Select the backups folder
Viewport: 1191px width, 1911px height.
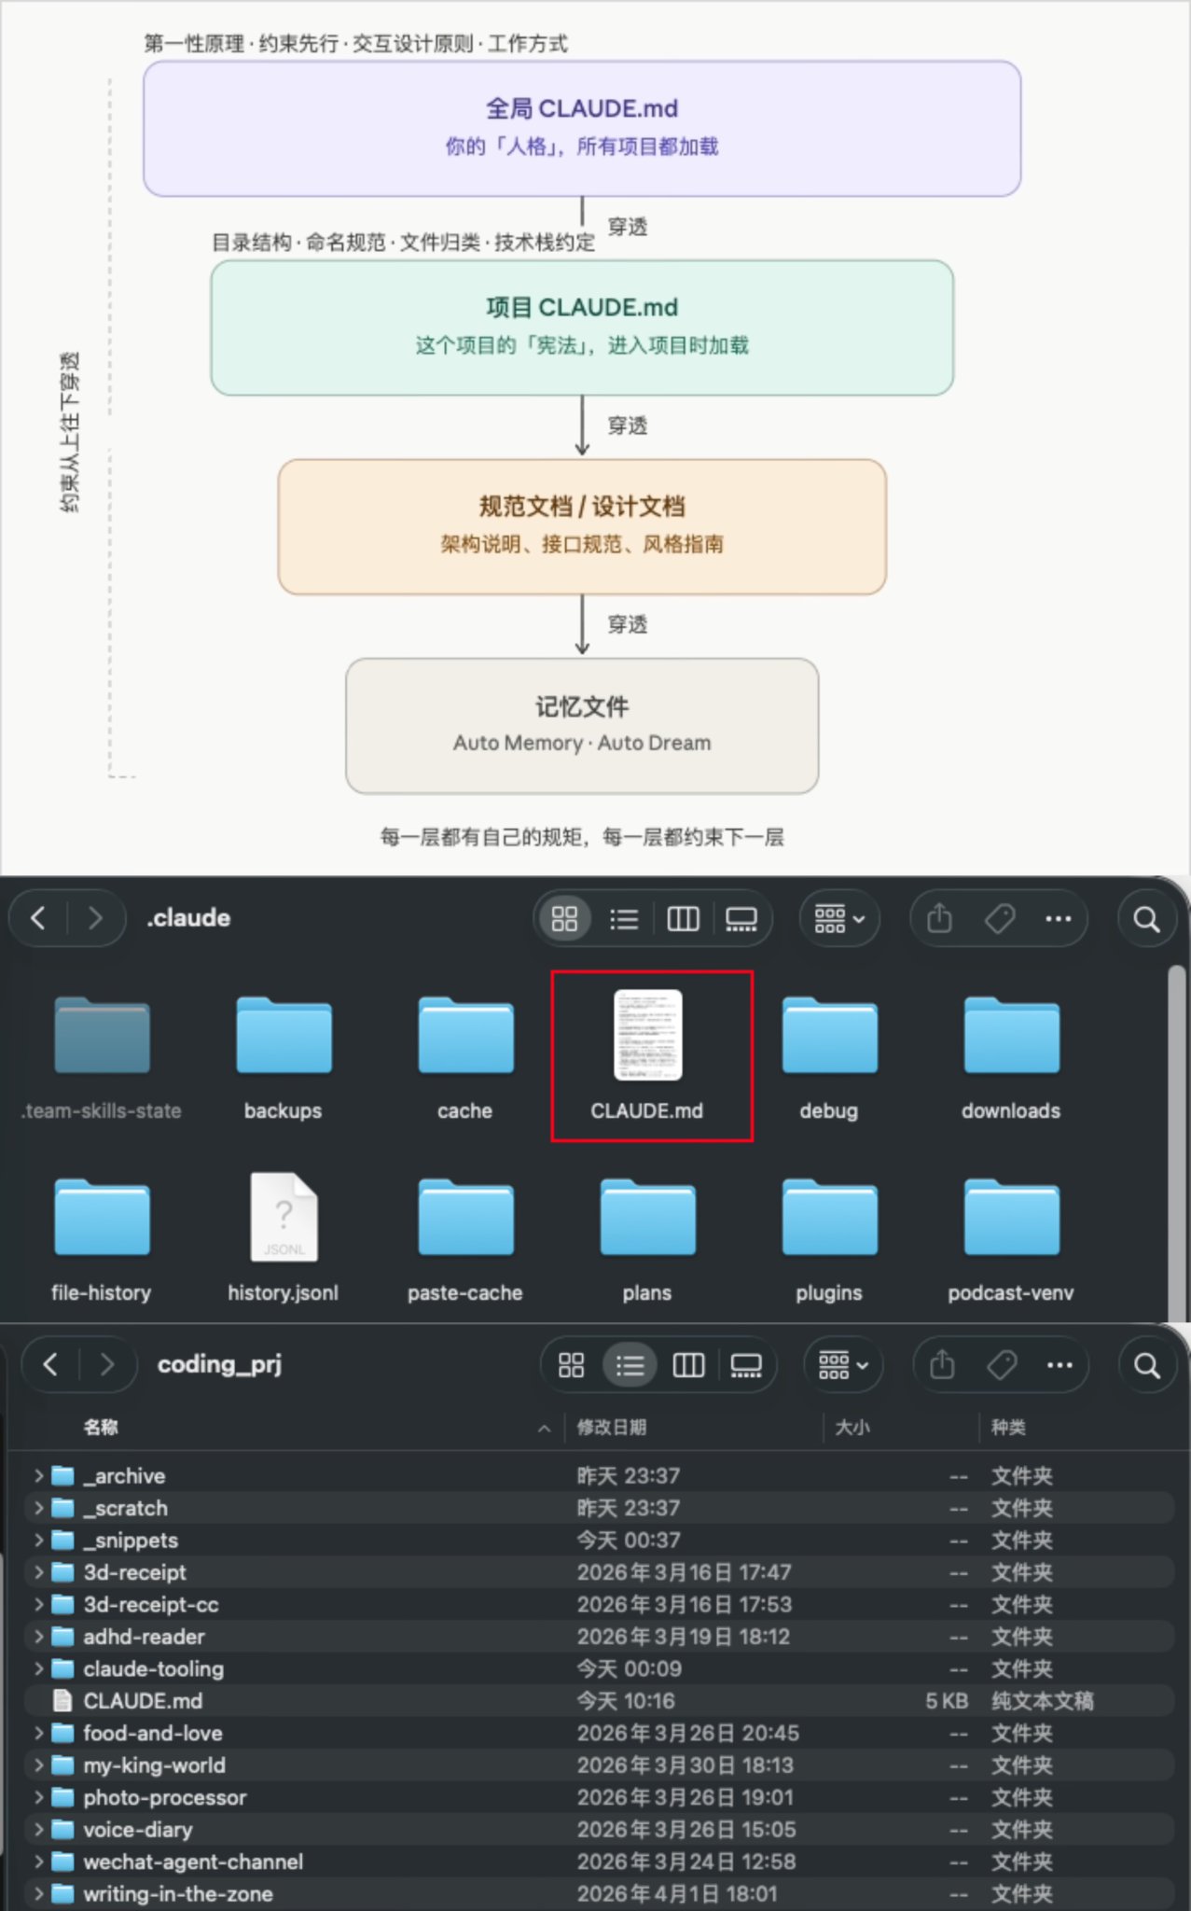click(x=284, y=1059)
